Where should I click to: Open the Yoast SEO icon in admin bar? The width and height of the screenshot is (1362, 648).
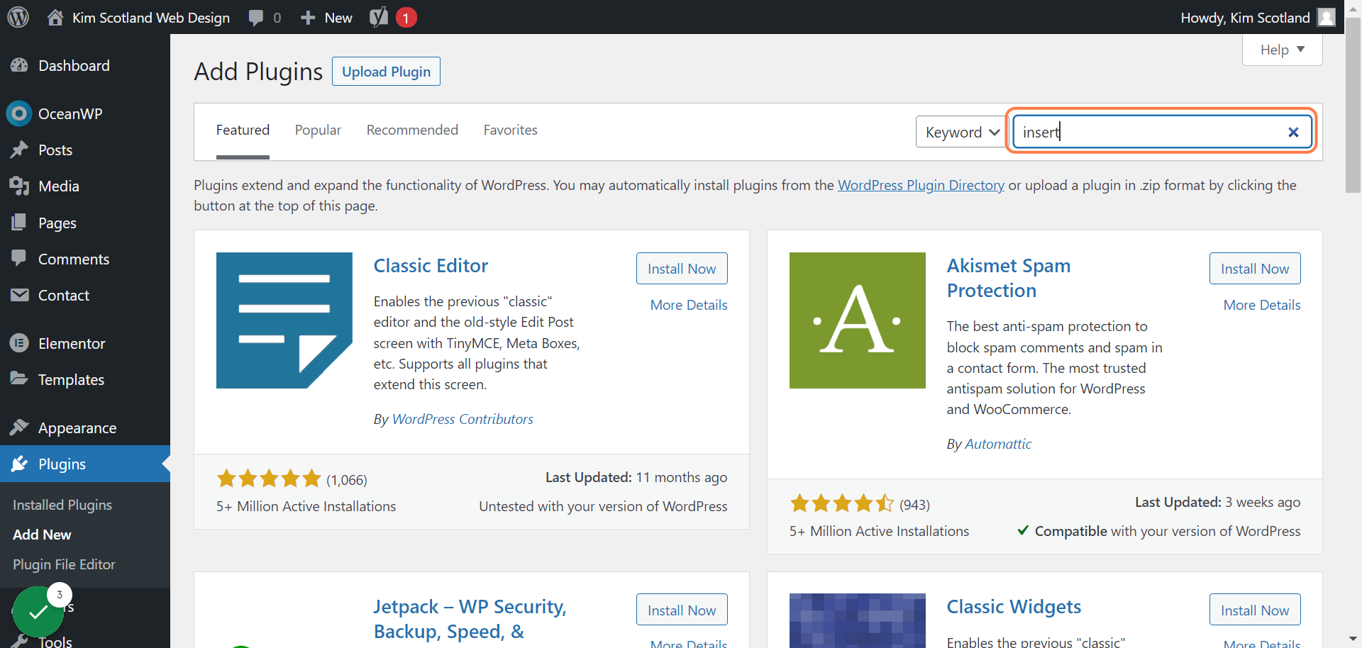point(379,17)
